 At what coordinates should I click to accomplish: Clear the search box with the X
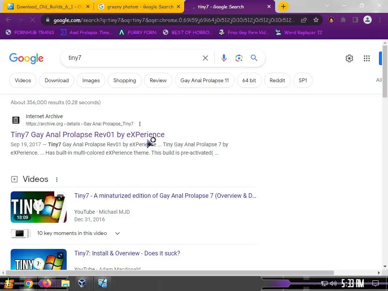(205, 58)
